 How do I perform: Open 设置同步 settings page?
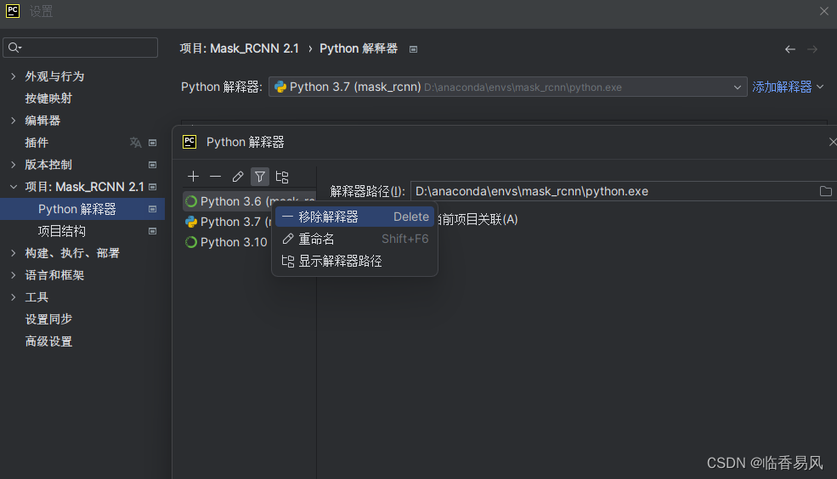48,319
